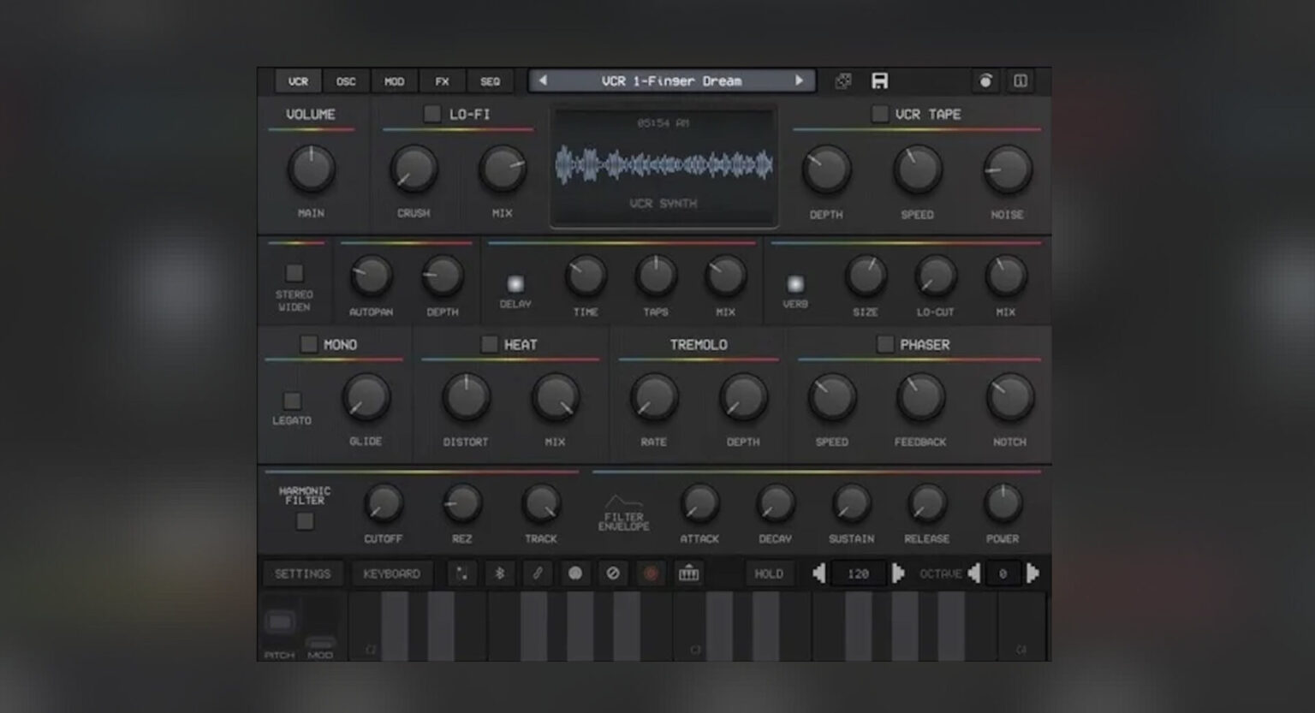Viewport: 1315px width, 713px height.
Task: Click the next preset arrow
Action: tap(800, 80)
